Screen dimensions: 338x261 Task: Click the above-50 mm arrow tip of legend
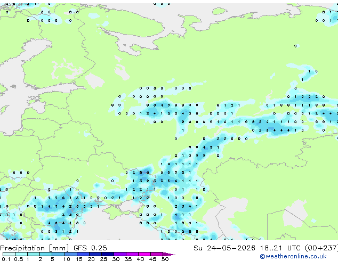(169, 254)
